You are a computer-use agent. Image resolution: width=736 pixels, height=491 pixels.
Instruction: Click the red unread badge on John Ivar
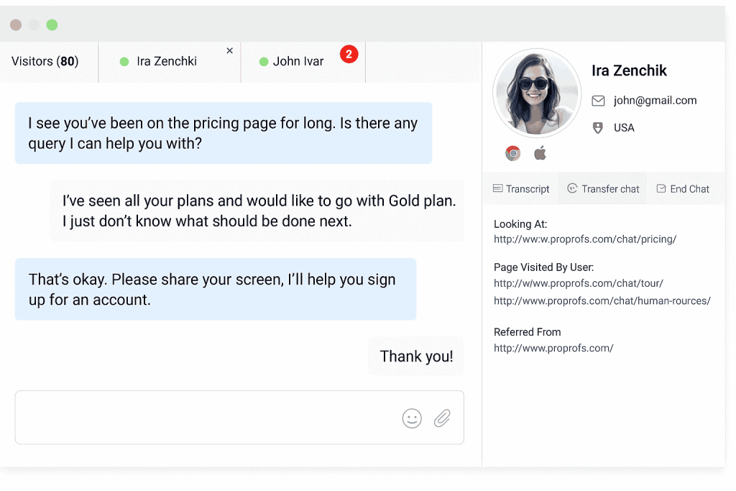click(x=349, y=54)
